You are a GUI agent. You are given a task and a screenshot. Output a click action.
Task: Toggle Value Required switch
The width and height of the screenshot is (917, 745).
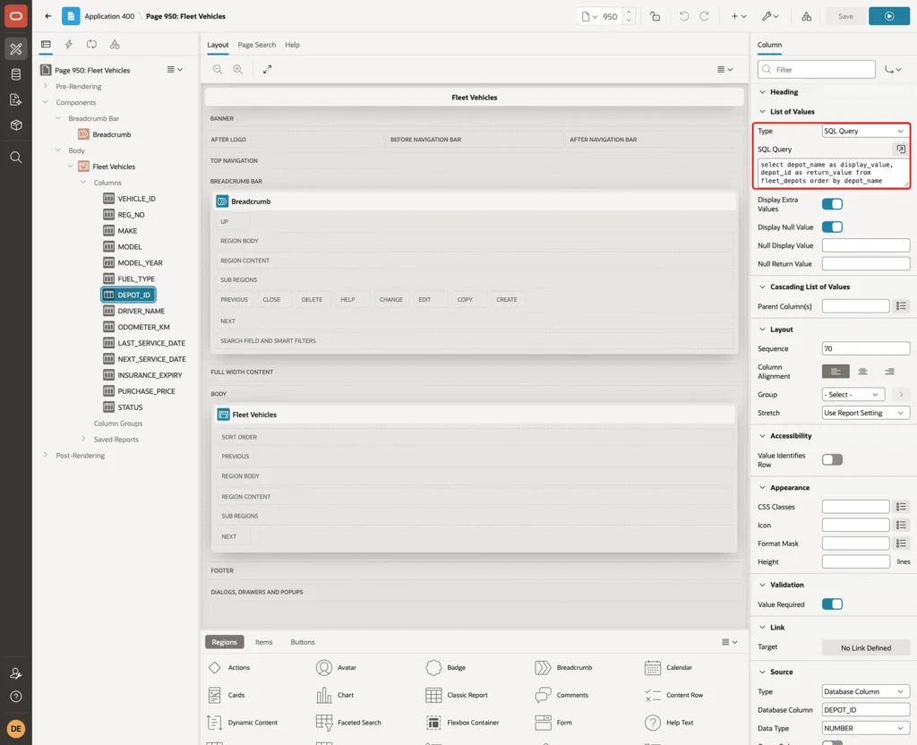(x=832, y=604)
